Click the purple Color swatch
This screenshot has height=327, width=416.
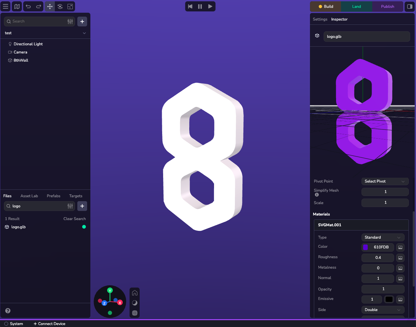click(x=366, y=247)
